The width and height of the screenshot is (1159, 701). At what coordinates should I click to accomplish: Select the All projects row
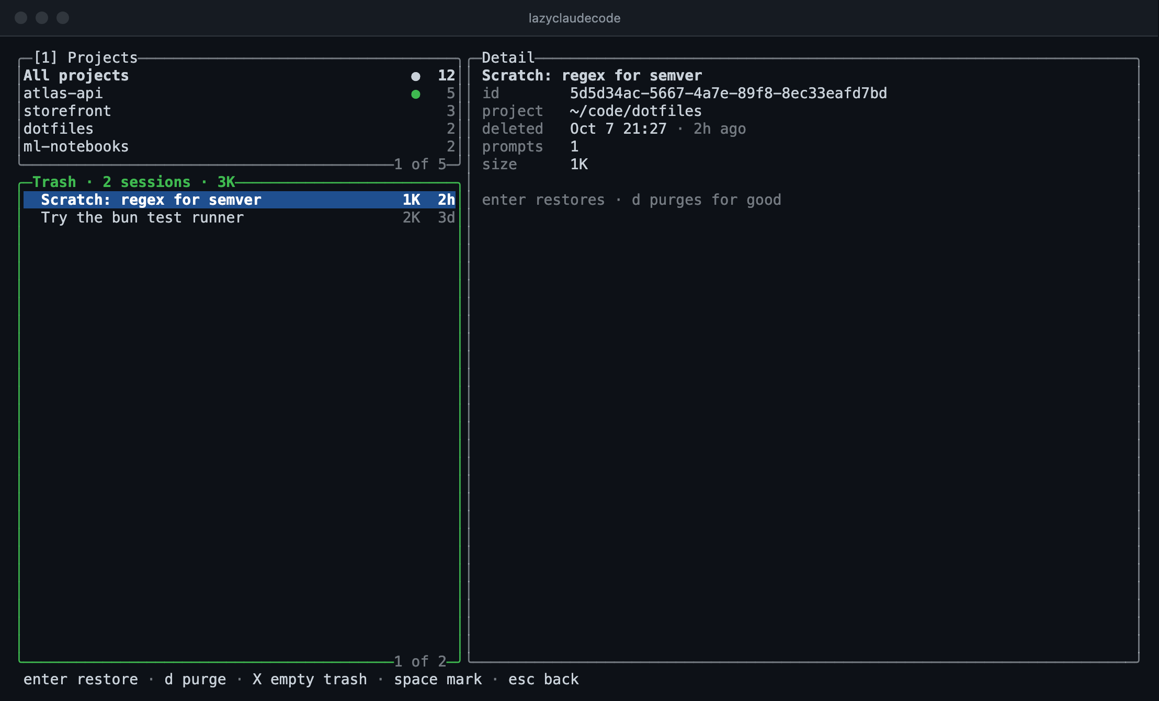point(239,76)
